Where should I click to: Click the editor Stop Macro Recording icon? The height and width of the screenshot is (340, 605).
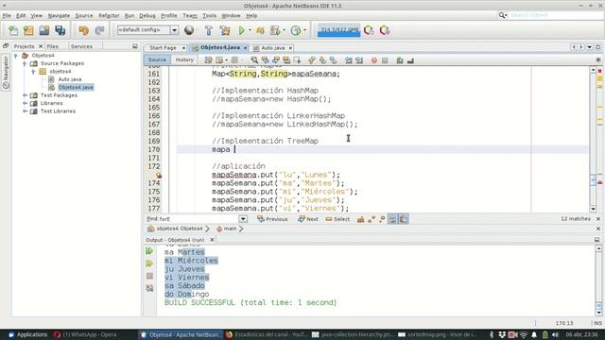coord(385,60)
